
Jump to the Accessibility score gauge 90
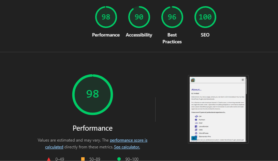[x=139, y=17]
